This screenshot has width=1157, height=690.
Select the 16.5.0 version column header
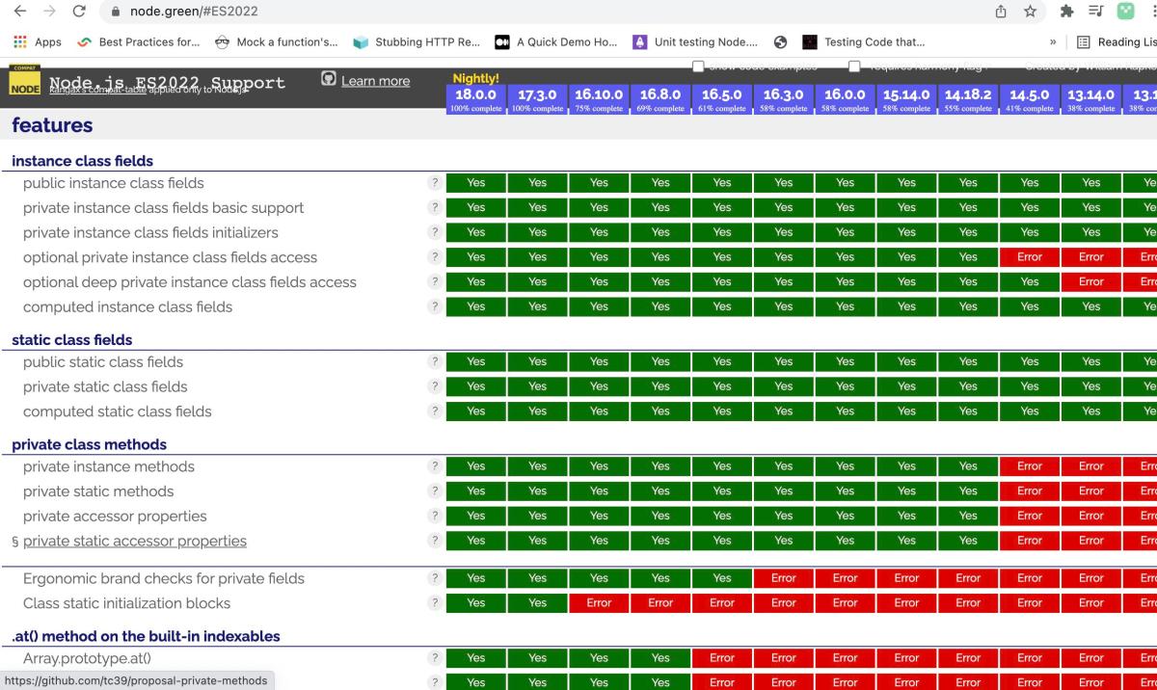pyautogui.click(x=722, y=100)
